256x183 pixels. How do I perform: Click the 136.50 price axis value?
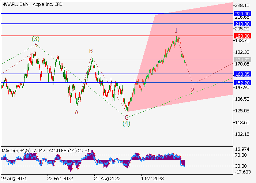(x=242, y=99)
